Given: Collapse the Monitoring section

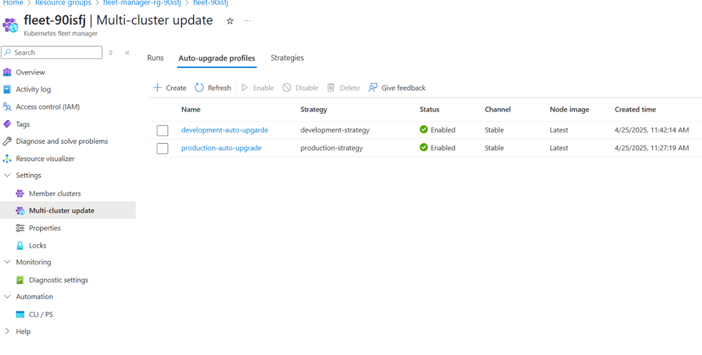Looking at the screenshot, I should coord(7,262).
